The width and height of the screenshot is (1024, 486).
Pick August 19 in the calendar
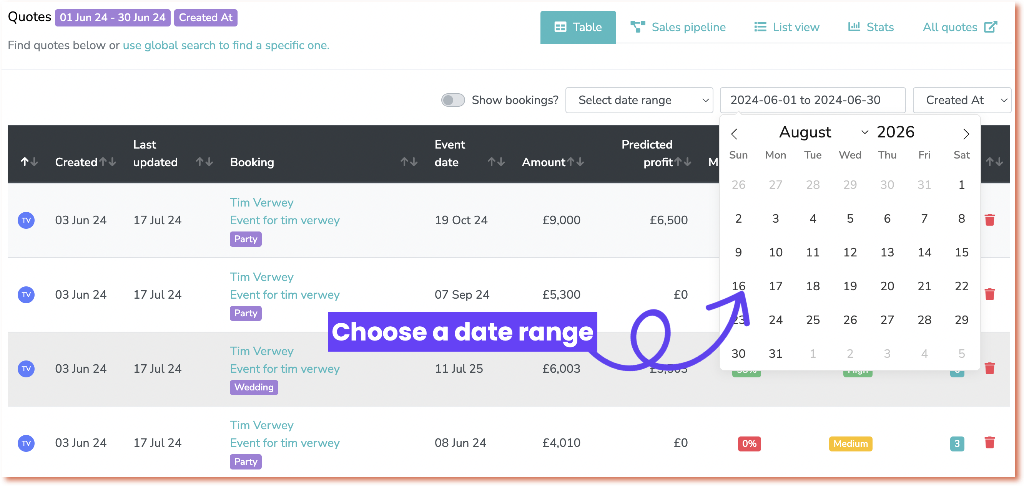(x=850, y=286)
